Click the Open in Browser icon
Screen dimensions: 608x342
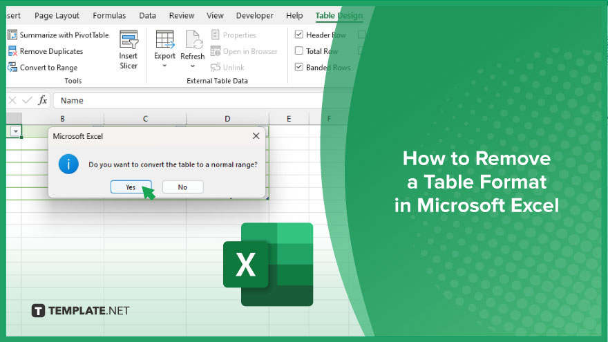tap(215, 51)
